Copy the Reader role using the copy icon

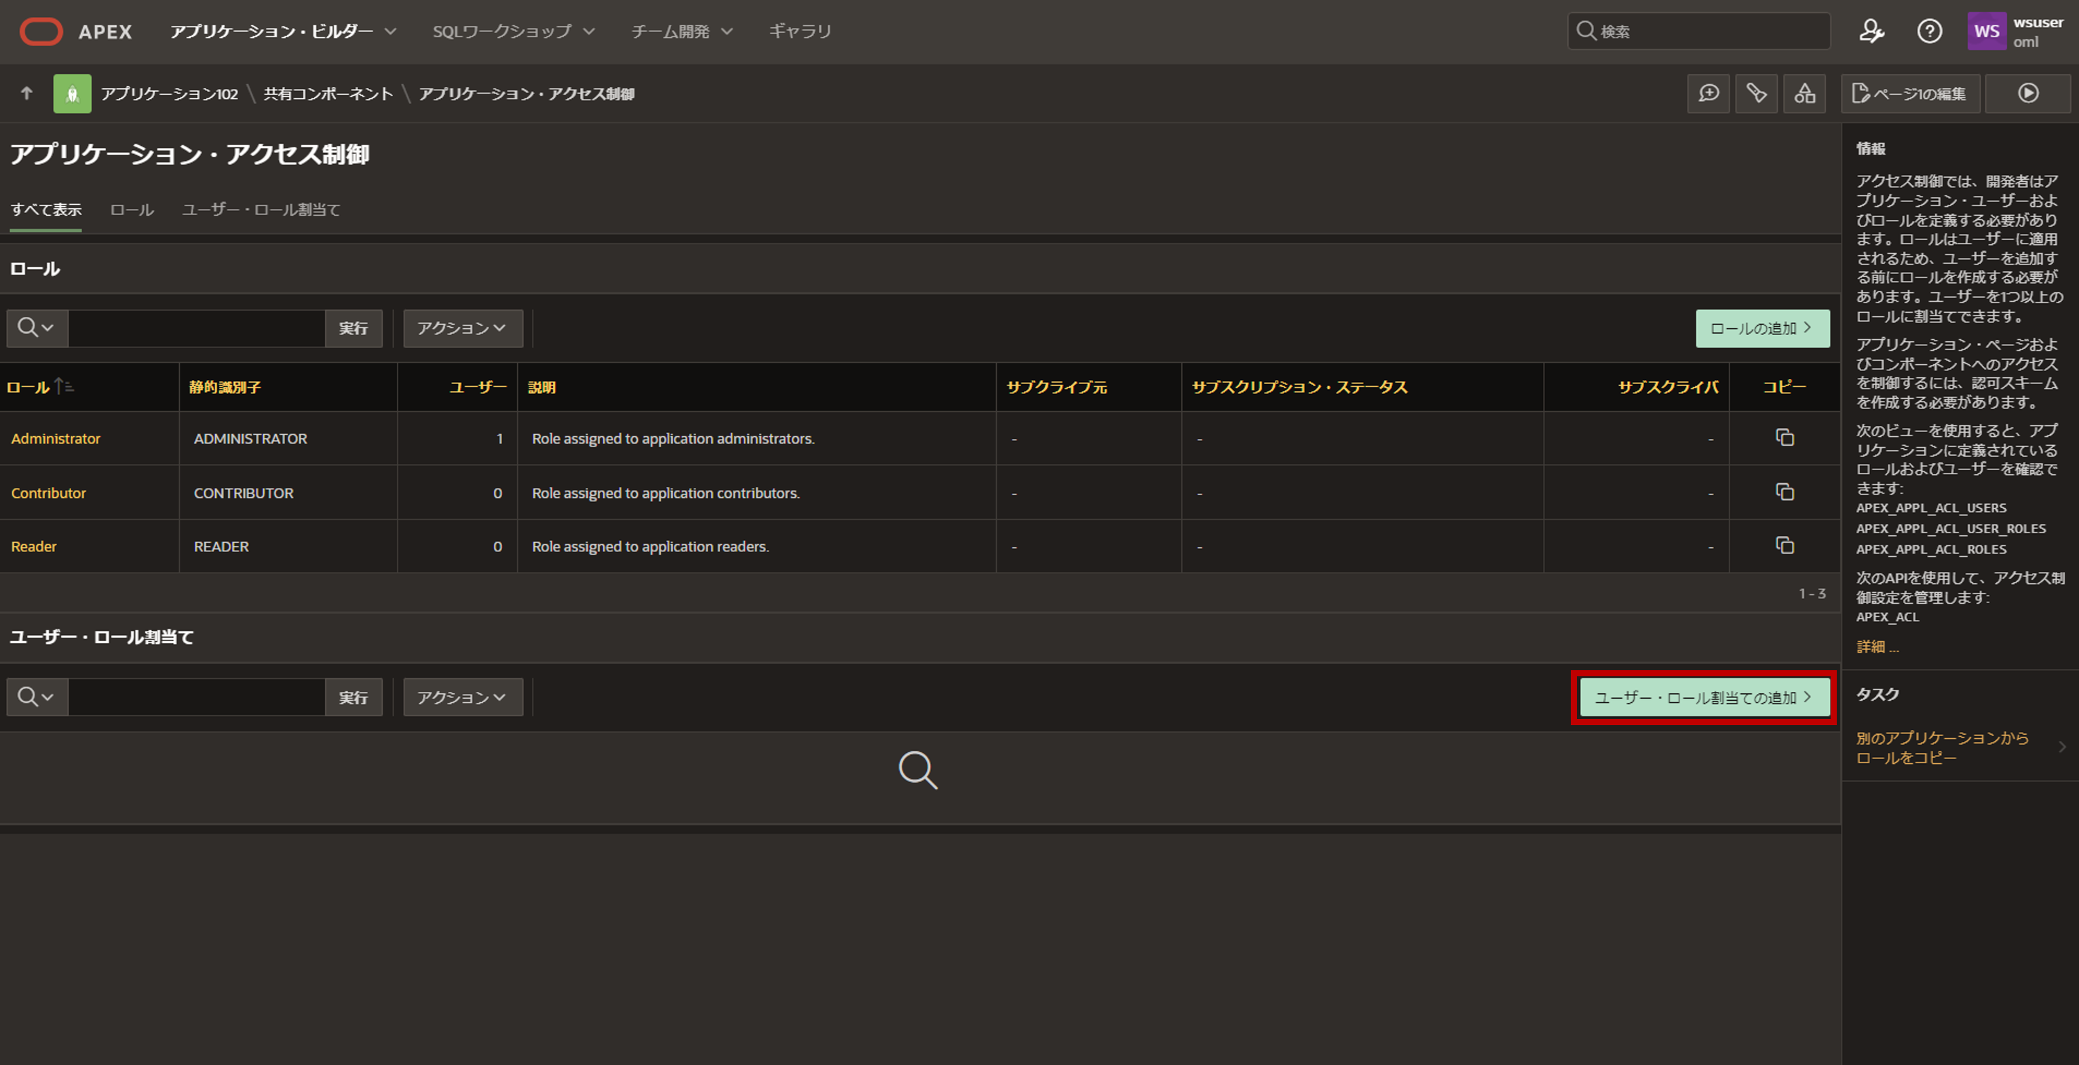pyautogui.click(x=1785, y=545)
